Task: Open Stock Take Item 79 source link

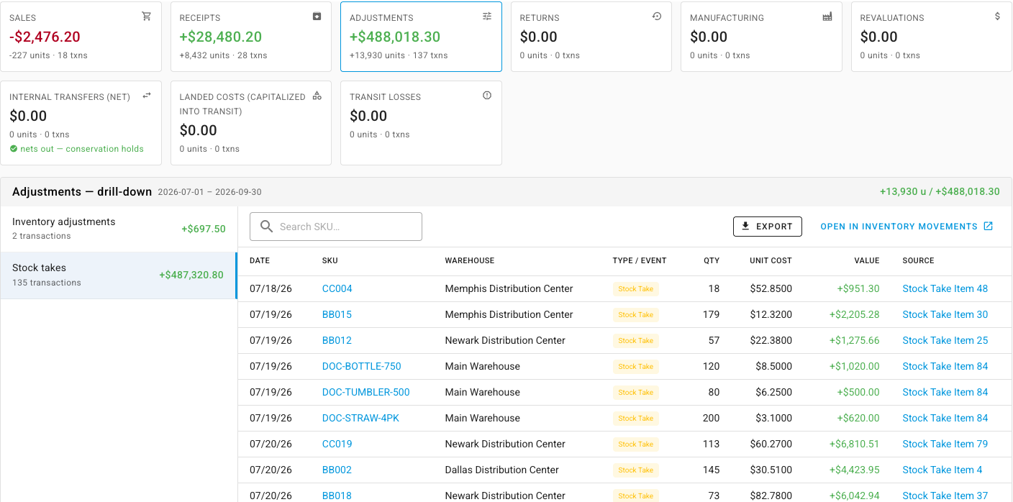Action: pos(945,444)
